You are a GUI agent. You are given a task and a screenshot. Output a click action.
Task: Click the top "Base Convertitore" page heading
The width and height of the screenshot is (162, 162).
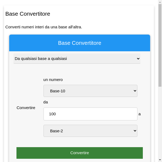pyautogui.click(x=28, y=14)
